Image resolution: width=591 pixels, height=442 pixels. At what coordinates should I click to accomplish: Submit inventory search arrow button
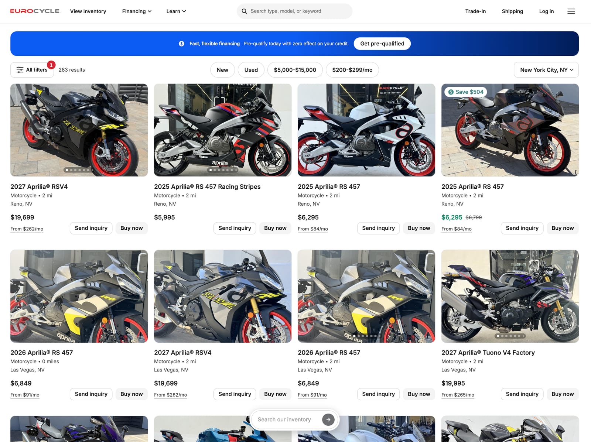coord(328,419)
